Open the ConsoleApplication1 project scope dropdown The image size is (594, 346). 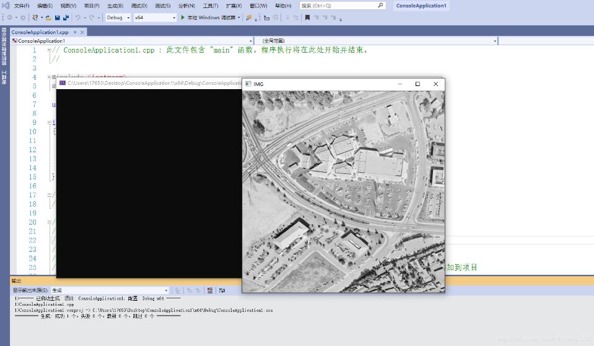coord(132,40)
